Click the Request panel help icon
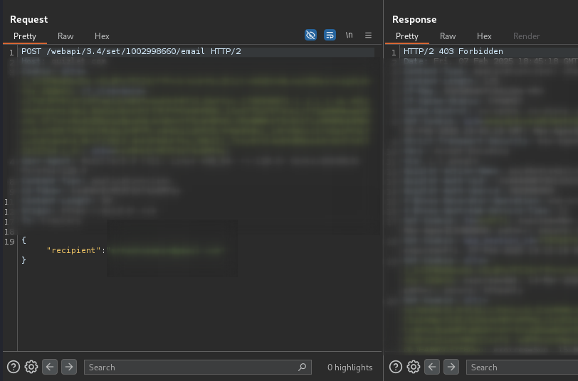 (13, 367)
